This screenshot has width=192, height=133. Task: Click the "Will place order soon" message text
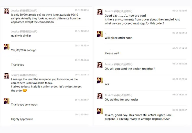[119, 38]
